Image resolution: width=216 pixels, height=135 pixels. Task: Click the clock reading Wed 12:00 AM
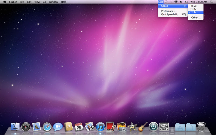point(199,2)
